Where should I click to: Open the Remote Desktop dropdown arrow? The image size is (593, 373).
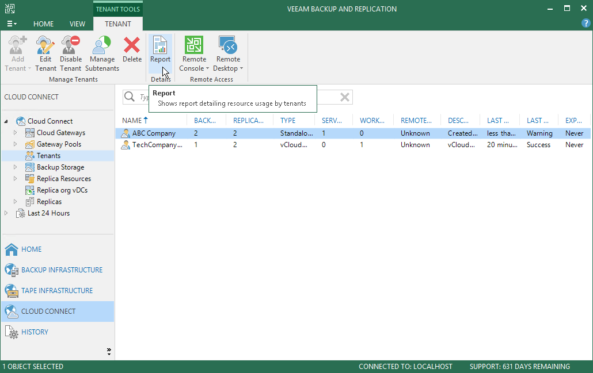coord(241,68)
